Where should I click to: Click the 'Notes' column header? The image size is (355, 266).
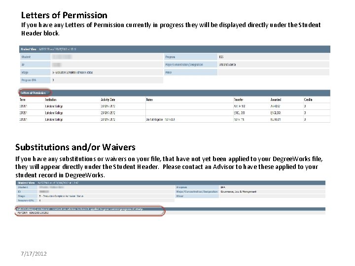point(149,100)
